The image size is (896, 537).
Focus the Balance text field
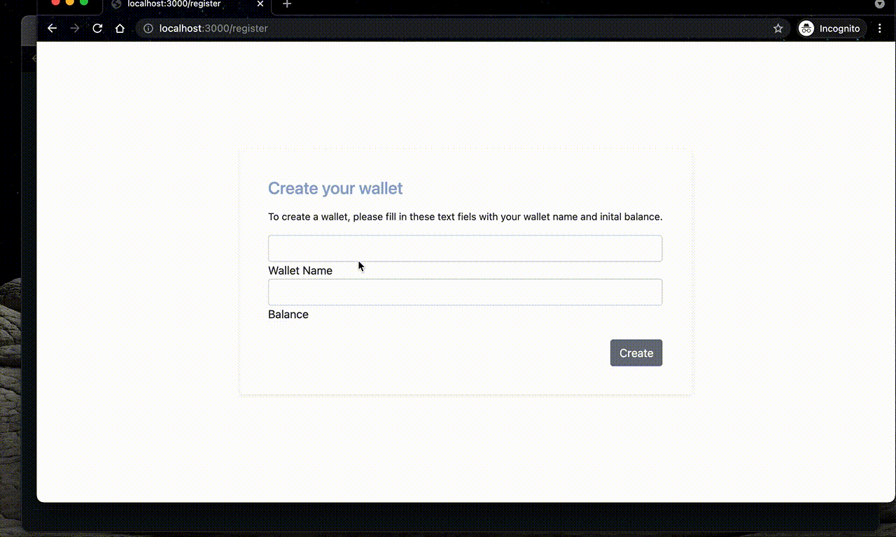click(x=465, y=292)
